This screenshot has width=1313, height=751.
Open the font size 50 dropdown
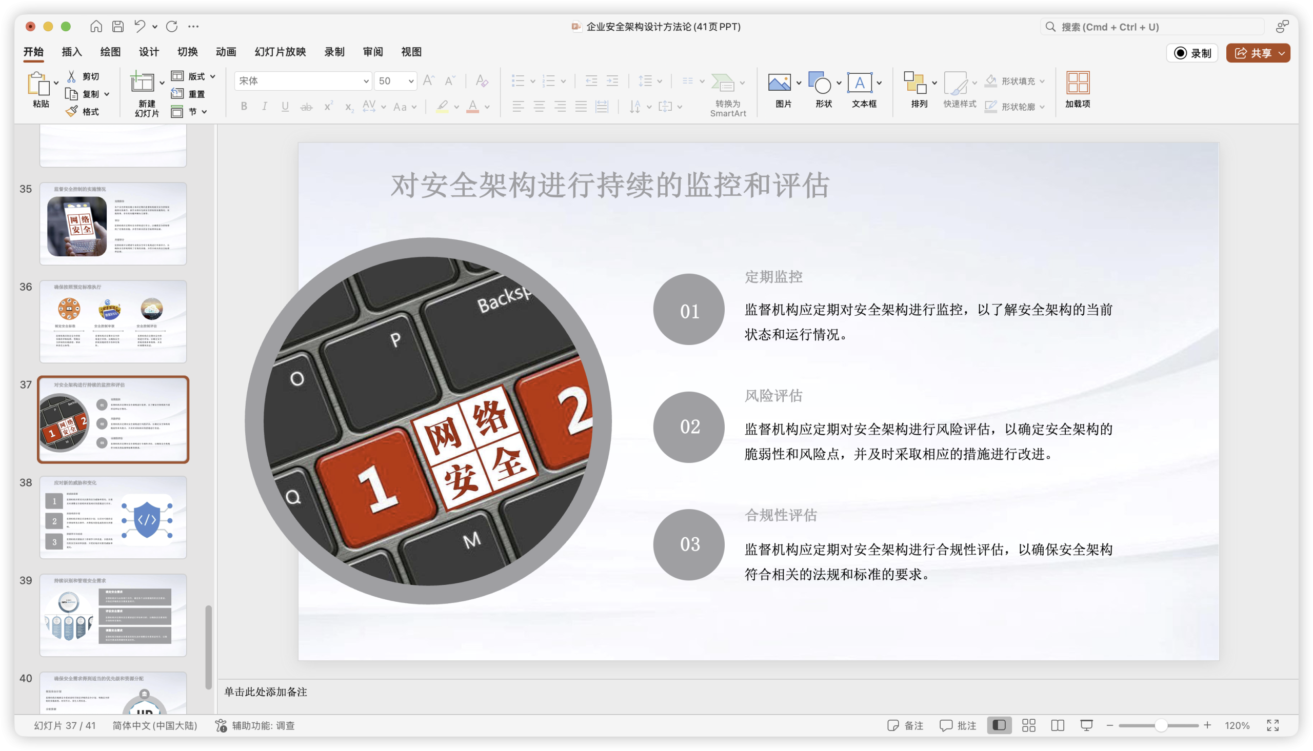coord(411,81)
